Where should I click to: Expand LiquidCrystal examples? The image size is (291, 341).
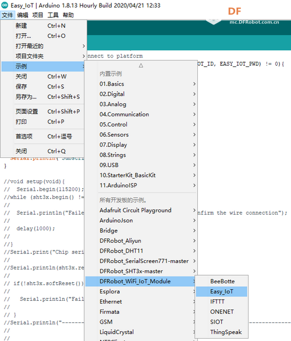pyautogui.click(x=141, y=332)
